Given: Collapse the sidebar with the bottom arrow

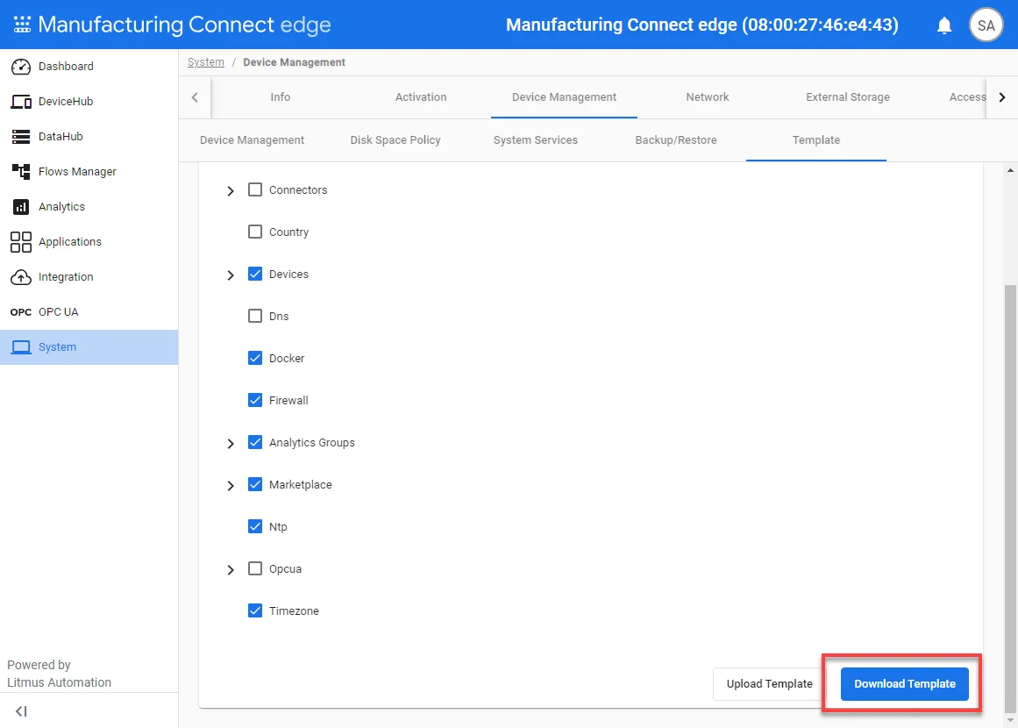Looking at the screenshot, I should [21, 711].
